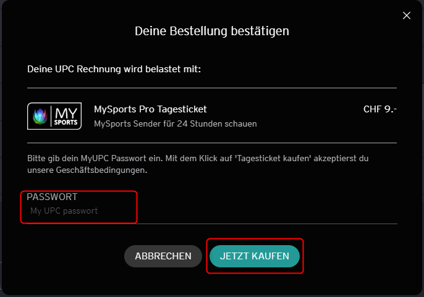Click the CHF 9.- price

tap(380, 109)
